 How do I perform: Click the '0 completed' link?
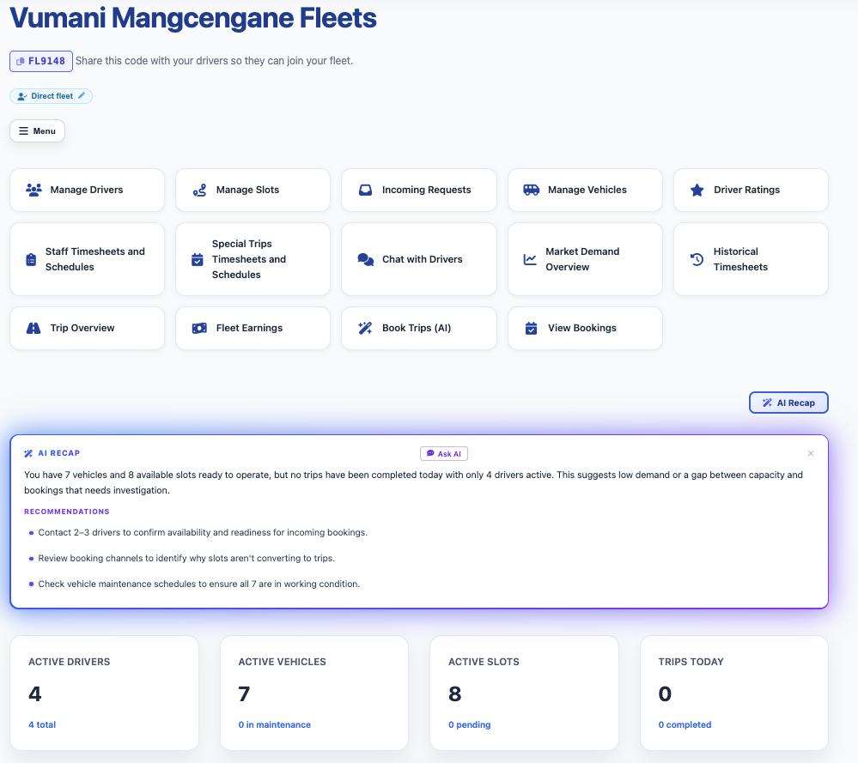click(x=685, y=724)
